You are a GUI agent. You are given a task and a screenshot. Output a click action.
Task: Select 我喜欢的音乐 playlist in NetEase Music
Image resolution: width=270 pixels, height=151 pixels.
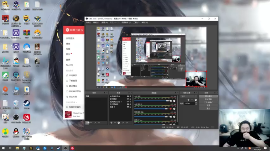(73, 107)
